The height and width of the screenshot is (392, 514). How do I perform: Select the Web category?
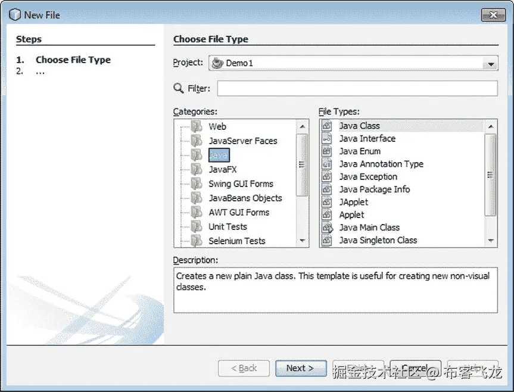pos(217,126)
